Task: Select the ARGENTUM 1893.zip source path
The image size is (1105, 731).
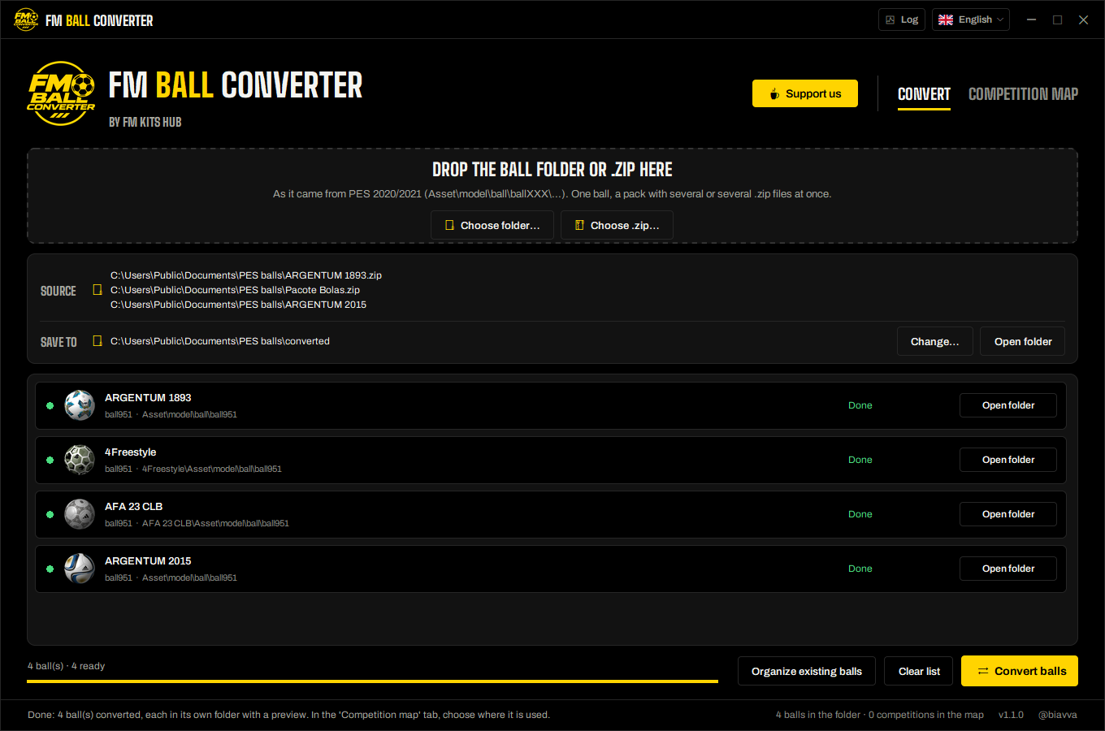Action: click(x=246, y=275)
